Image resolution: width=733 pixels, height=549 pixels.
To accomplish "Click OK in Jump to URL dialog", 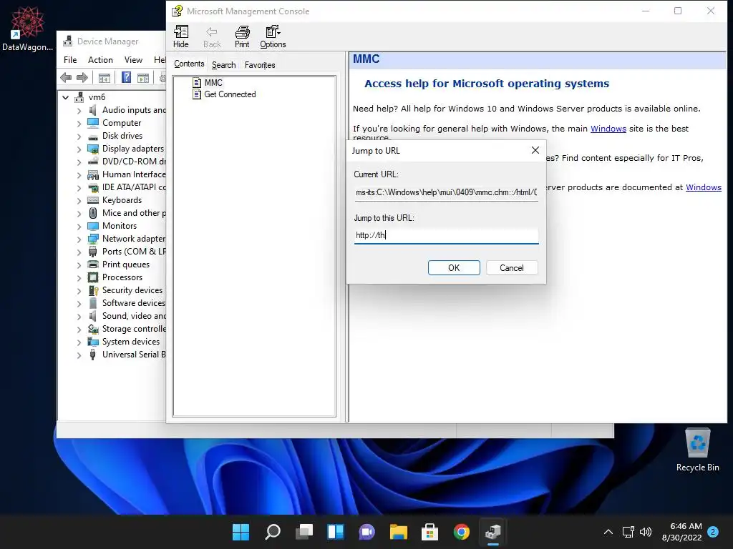I will click(x=453, y=267).
